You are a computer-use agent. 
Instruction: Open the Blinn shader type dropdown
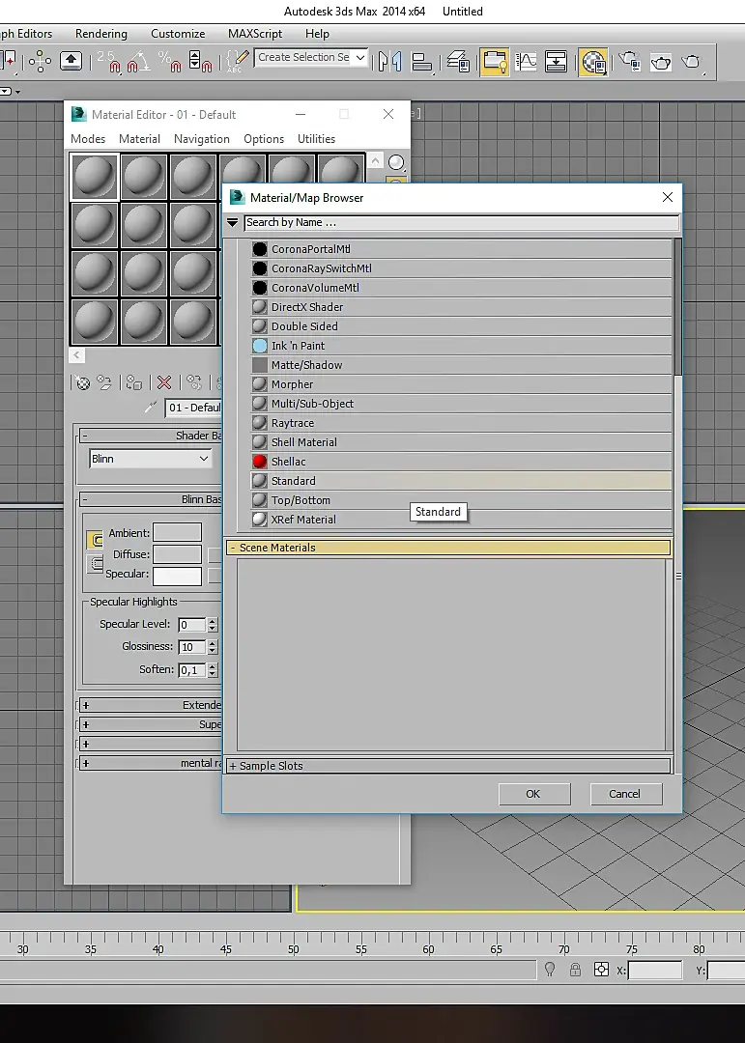pos(150,459)
